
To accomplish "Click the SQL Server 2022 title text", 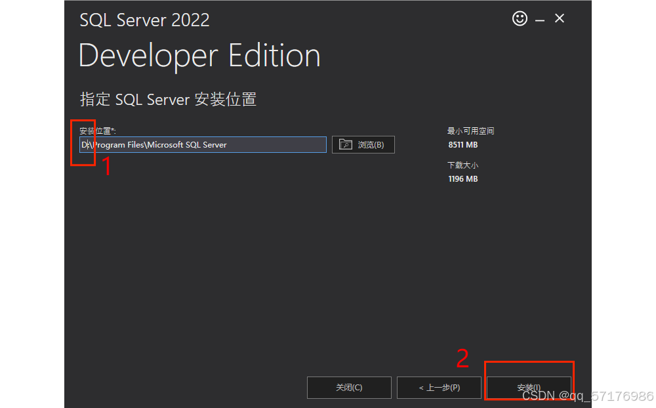I will (x=144, y=20).
